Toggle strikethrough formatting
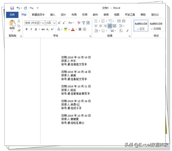The image size is (172, 151). (43, 29)
